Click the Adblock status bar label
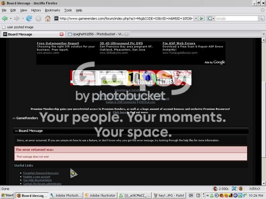The image size is (266, 199). click(255, 188)
